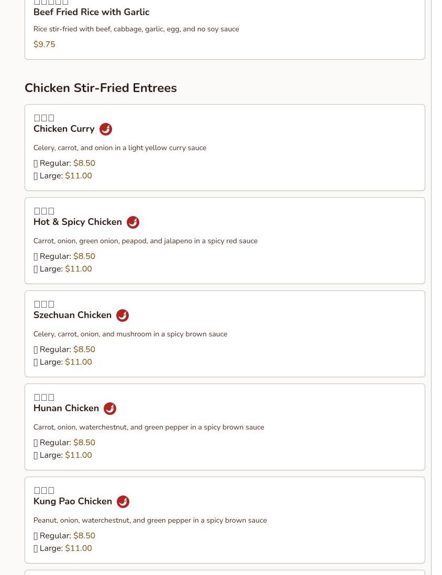Click the chili icon next to Hunan Chicken
Screen dimensions: 442x575
[x=110, y=409]
